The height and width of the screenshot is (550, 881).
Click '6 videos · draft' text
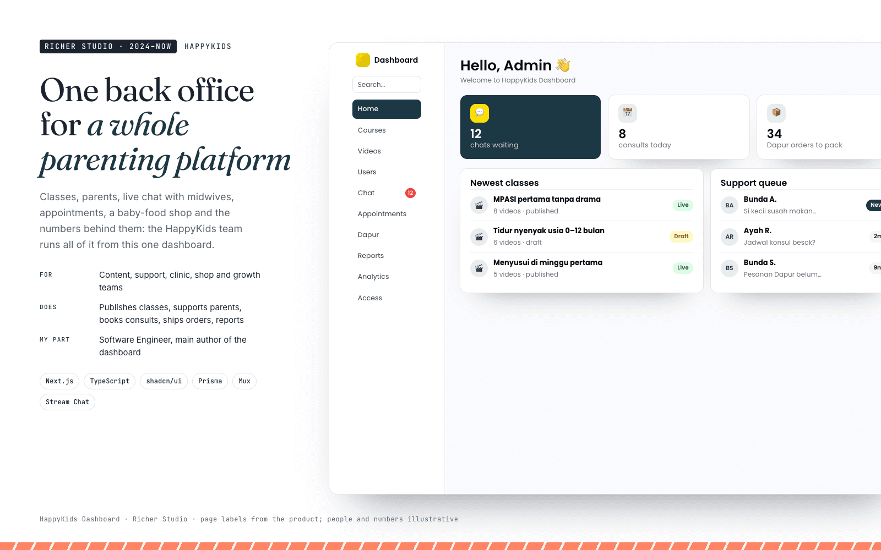pos(518,243)
